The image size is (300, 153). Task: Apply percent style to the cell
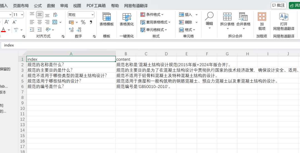(x=83, y=22)
